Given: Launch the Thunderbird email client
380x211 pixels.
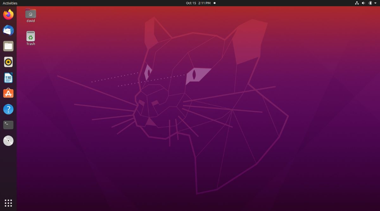Looking at the screenshot, I should pyautogui.click(x=8, y=30).
